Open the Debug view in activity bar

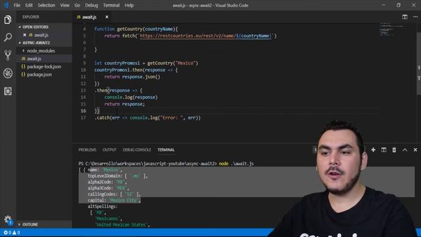click(x=8, y=73)
